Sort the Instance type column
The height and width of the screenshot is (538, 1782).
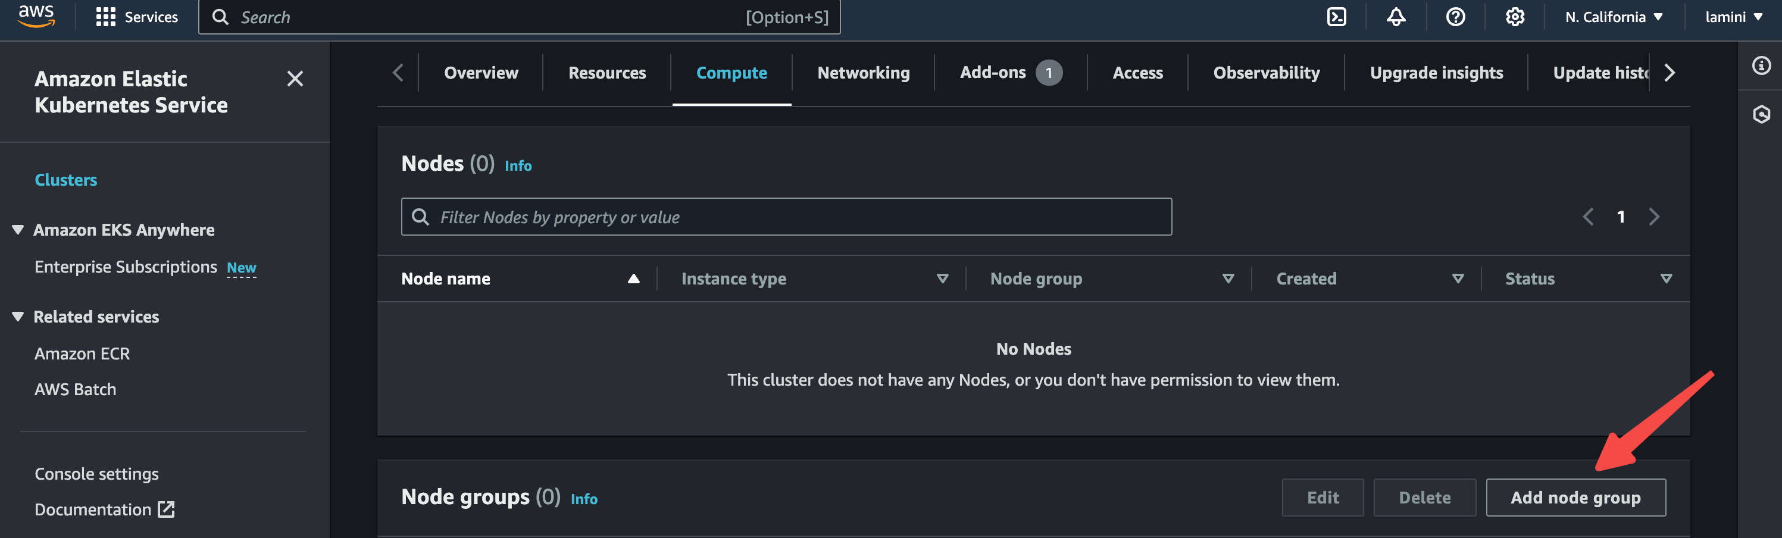coord(942,279)
